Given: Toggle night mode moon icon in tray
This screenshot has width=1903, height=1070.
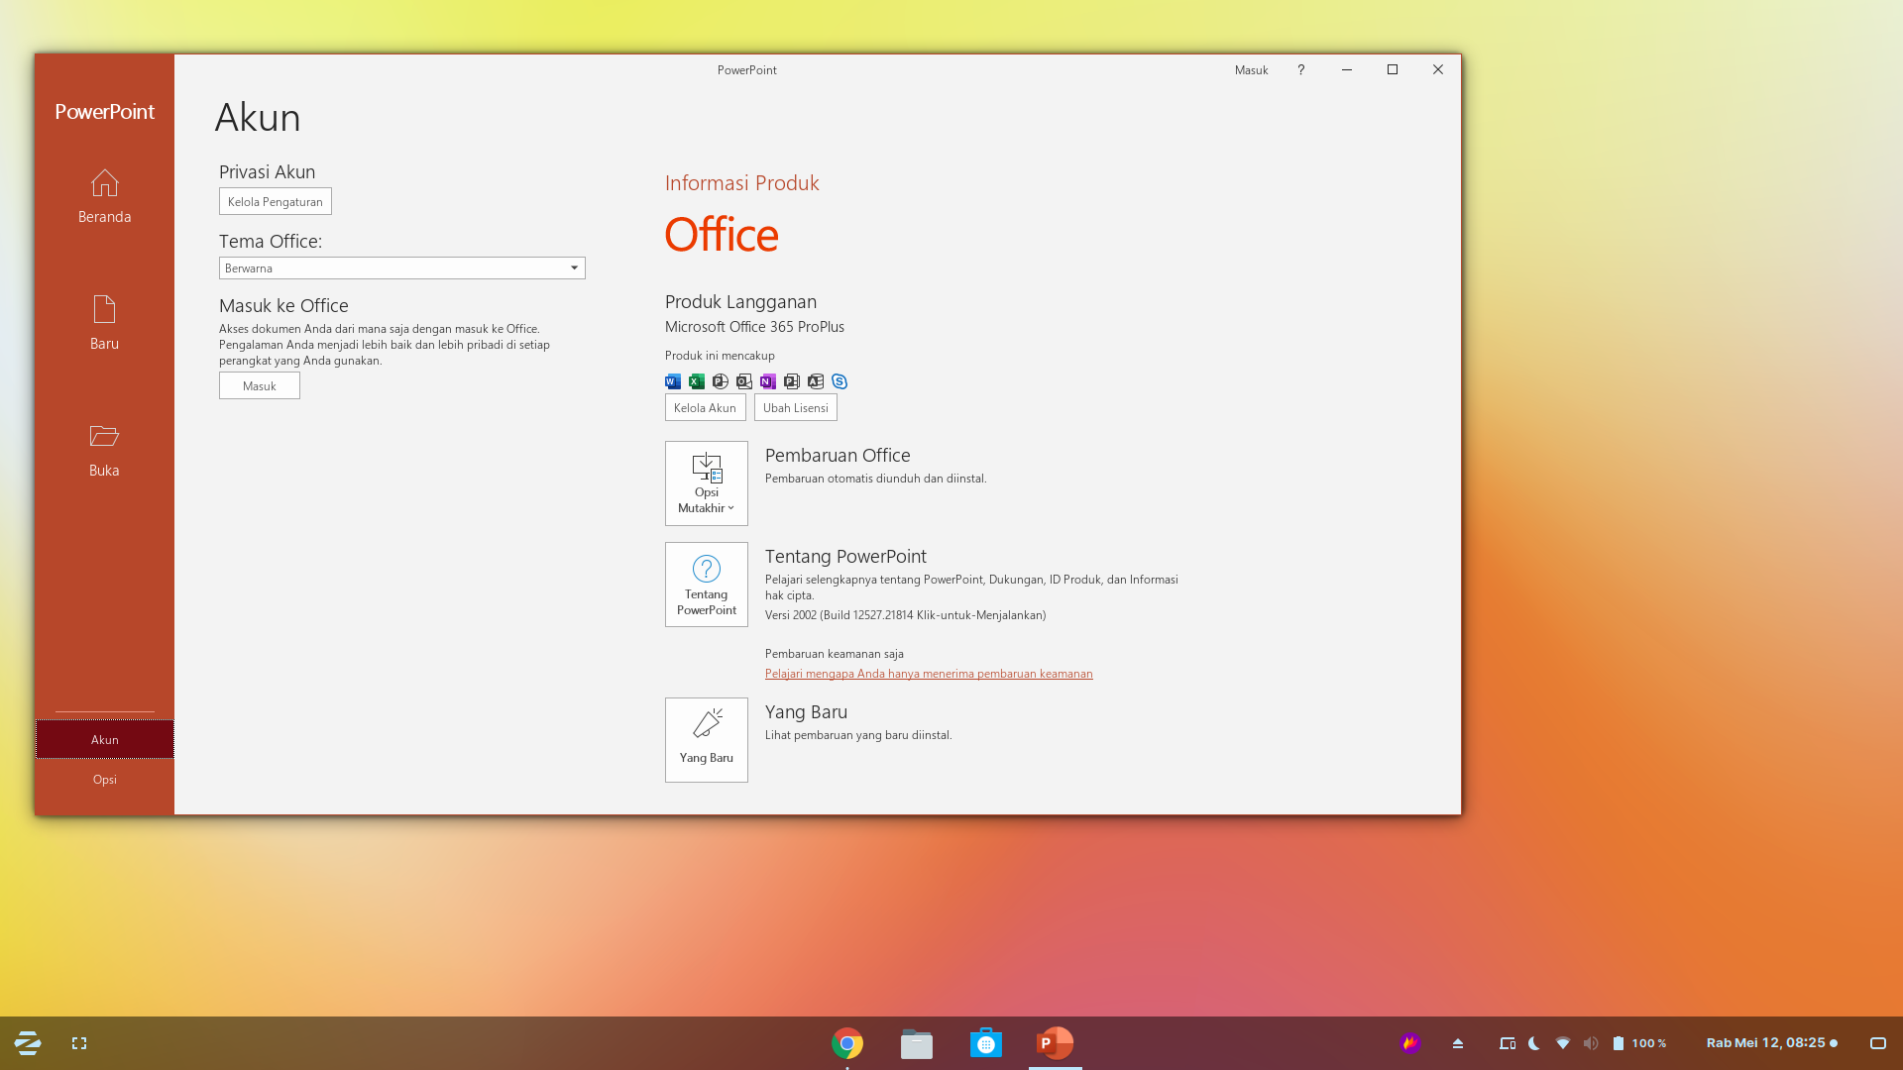Looking at the screenshot, I should (x=1534, y=1043).
